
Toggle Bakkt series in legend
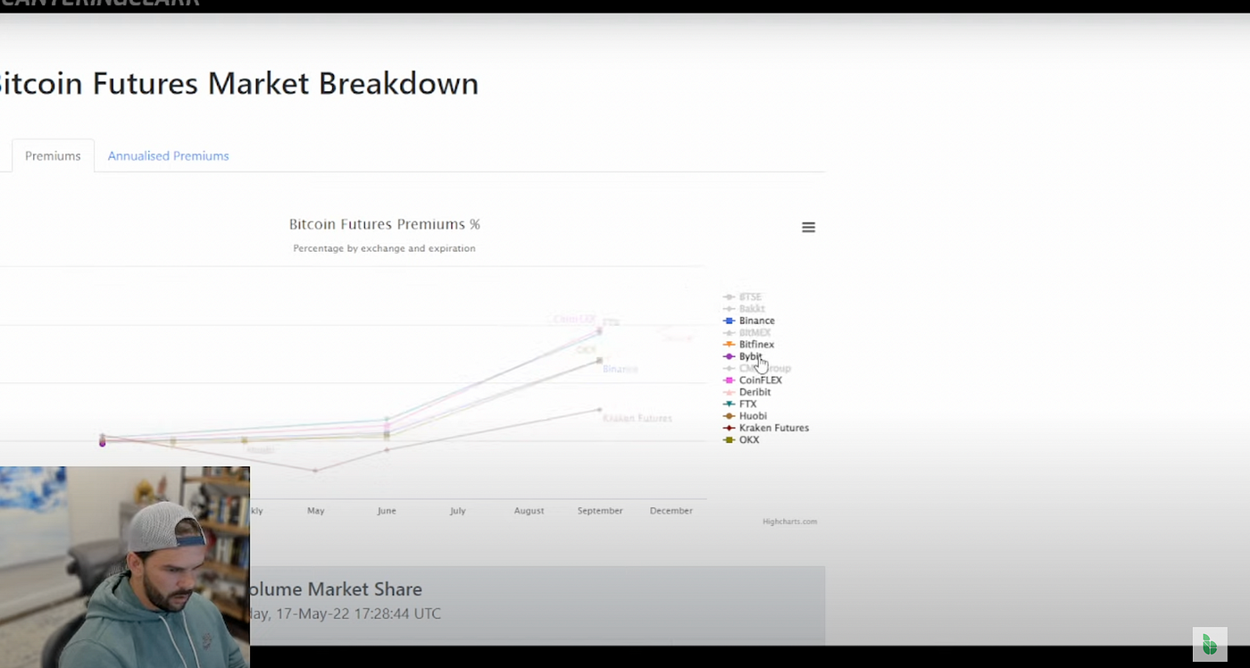click(x=745, y=309)
